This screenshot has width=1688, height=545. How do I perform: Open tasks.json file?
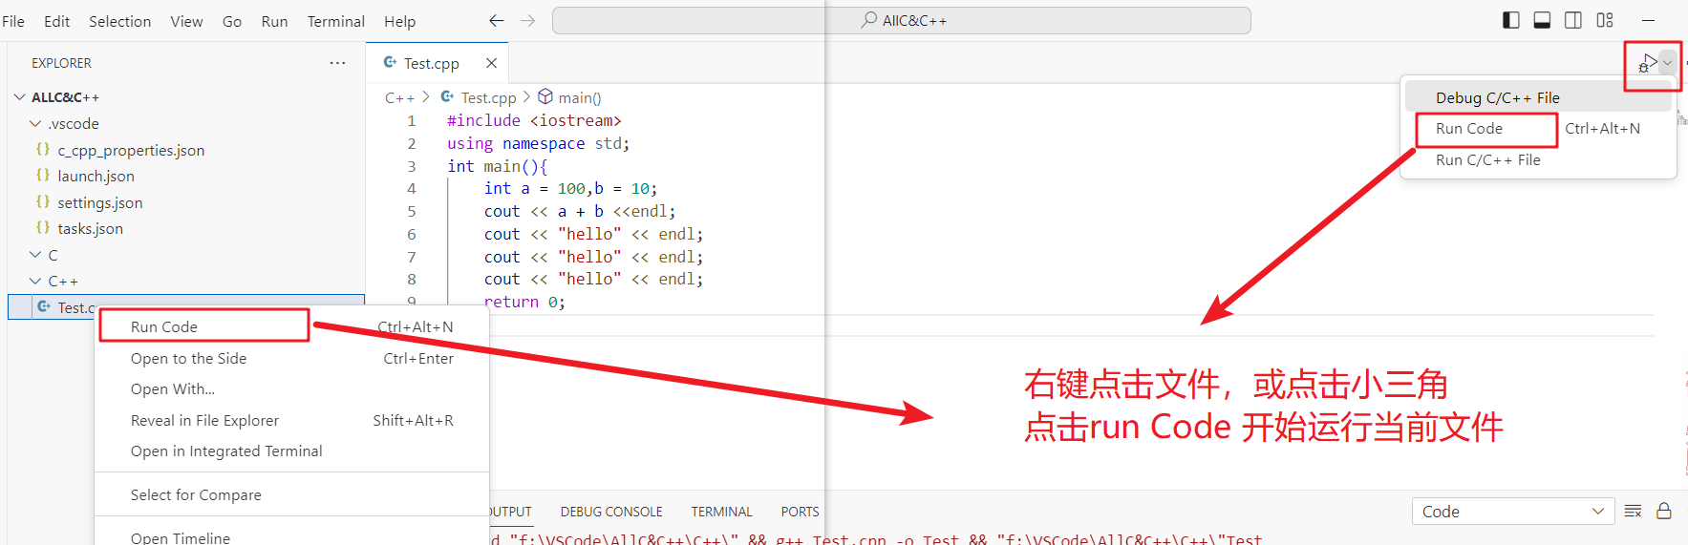90,229
